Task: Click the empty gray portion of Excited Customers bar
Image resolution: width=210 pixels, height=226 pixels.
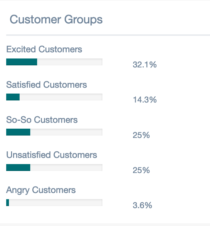Action: point(70,62)
